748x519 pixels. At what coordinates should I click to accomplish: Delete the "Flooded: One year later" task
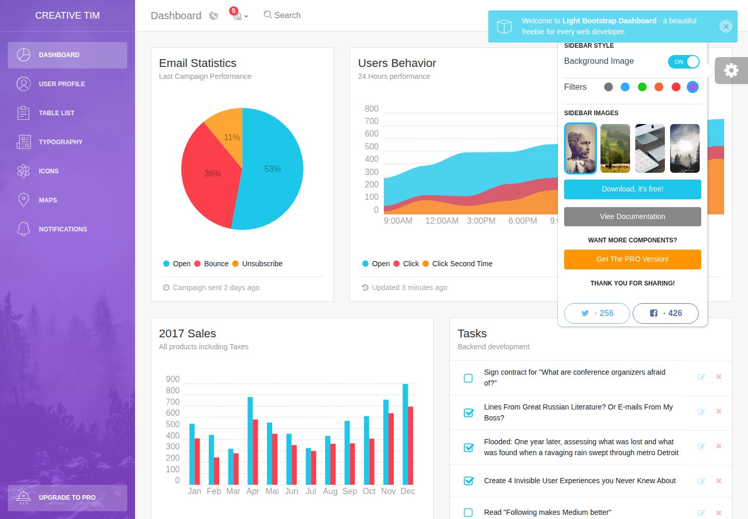719,446
